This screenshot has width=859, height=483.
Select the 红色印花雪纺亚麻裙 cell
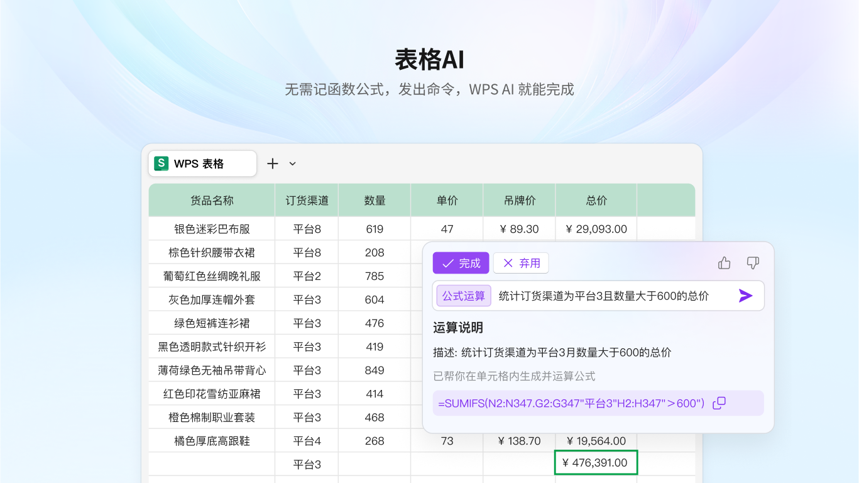[x=212, y=394]
